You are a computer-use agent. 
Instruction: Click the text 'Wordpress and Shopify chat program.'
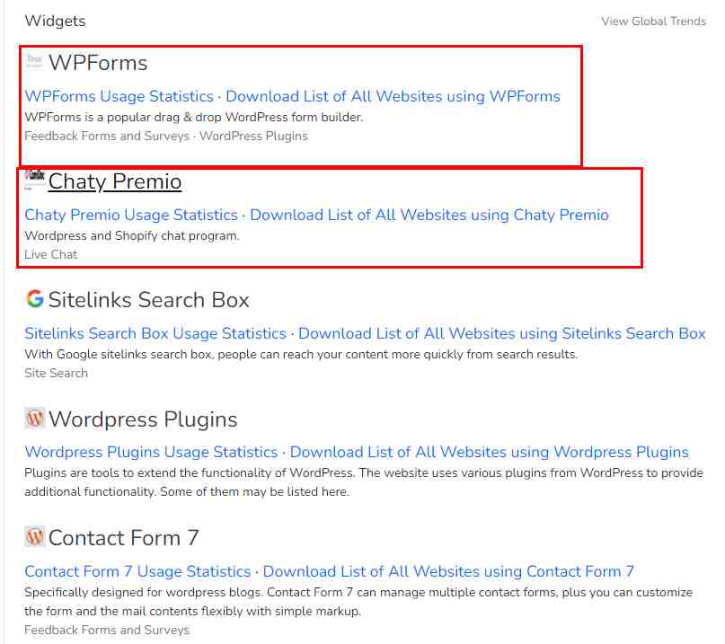(x=132, y=236)
